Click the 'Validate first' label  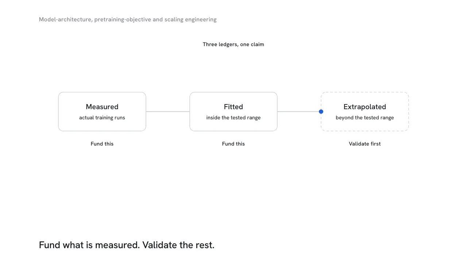(365, 144)
